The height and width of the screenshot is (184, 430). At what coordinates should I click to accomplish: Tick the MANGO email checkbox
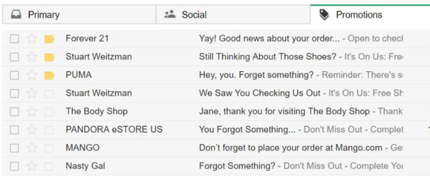[x=15, y=148]
